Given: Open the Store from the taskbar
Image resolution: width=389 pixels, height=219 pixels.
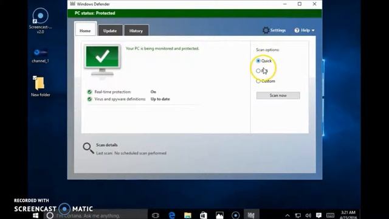Looking at the screenshot, I should [204, 215].
